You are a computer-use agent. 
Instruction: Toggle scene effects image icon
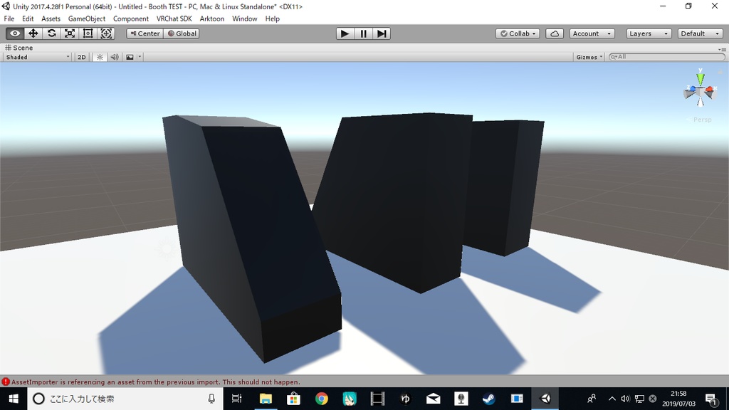[130, 57]
